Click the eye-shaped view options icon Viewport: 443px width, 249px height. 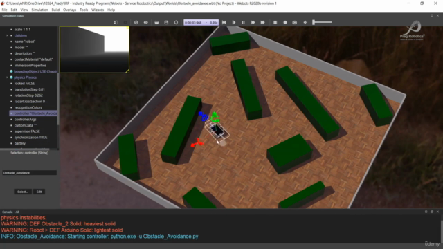146,22
